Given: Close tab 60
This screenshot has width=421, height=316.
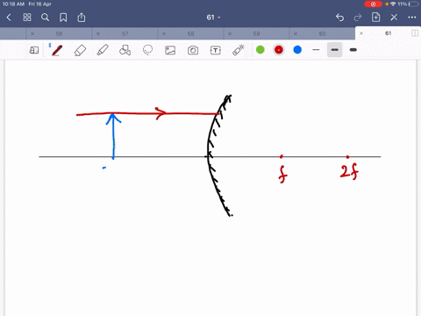Looking at the screenshot, I should point(296,33).
